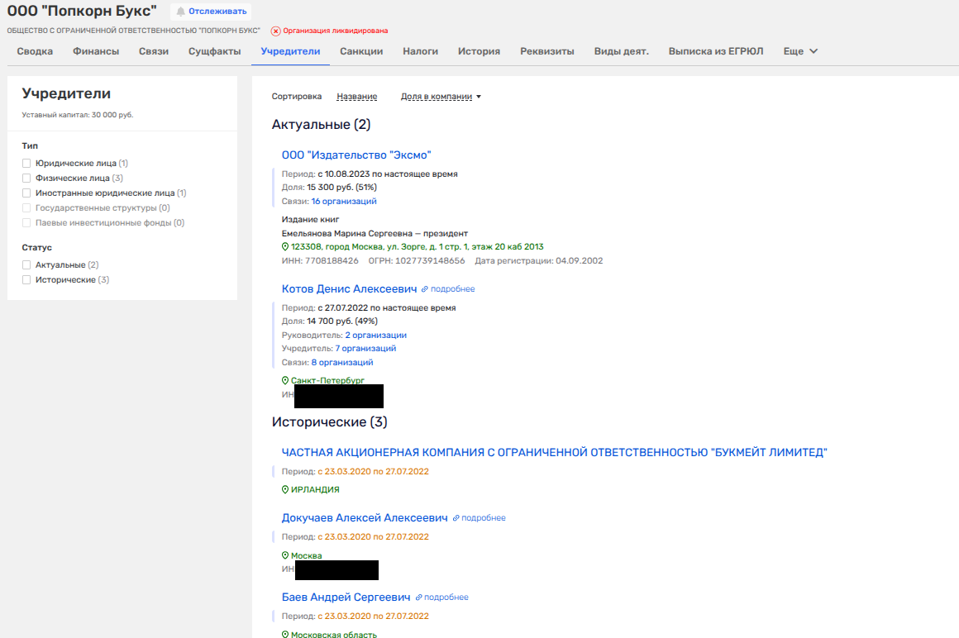The height and width of the screenshot is (638, 959).
Task: Click link icon beside Баев Андрей Сергеевич
Action: click(x=418, y=598)
